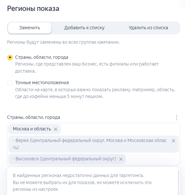Viewport: 185px width, 195px height.
Task: Delete the Верея region with its cross
Action: pos(173,141)
